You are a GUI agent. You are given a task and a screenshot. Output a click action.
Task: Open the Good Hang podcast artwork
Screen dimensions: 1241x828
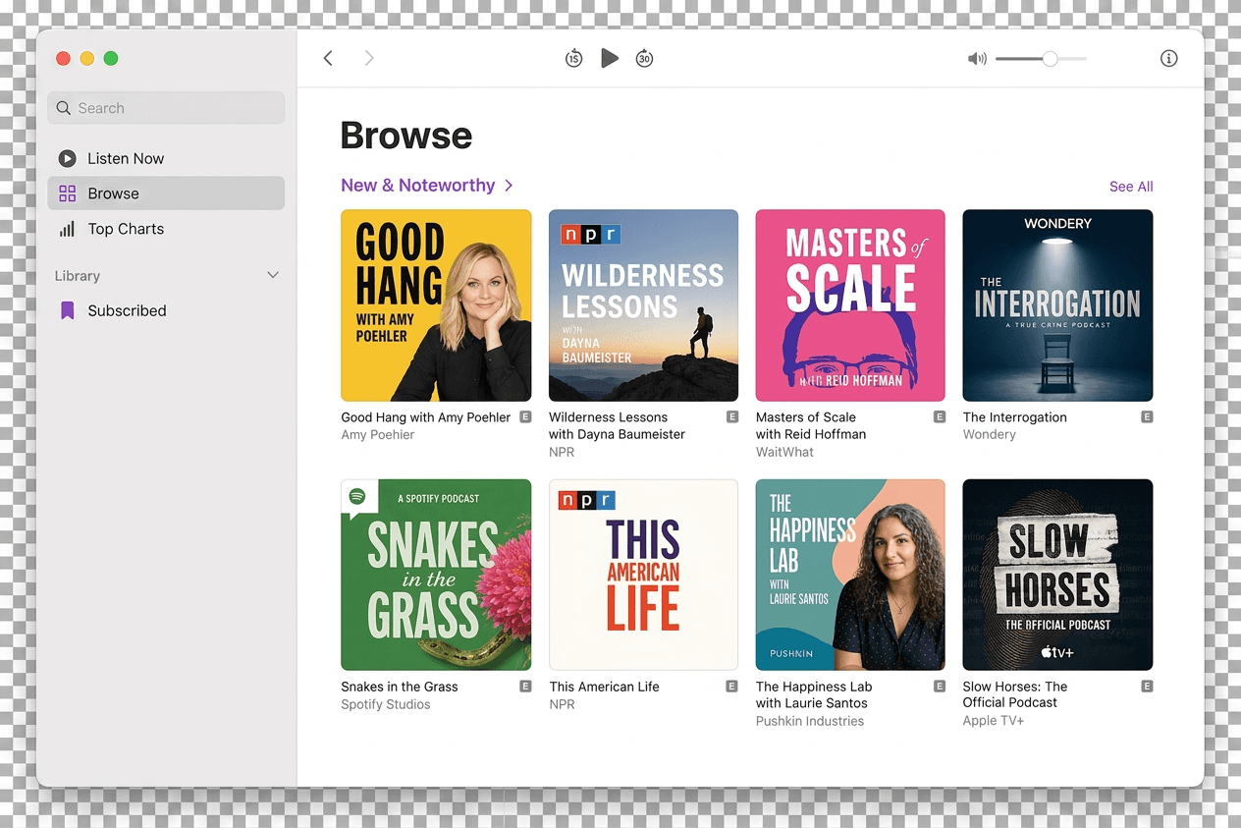tap(436, 305)
